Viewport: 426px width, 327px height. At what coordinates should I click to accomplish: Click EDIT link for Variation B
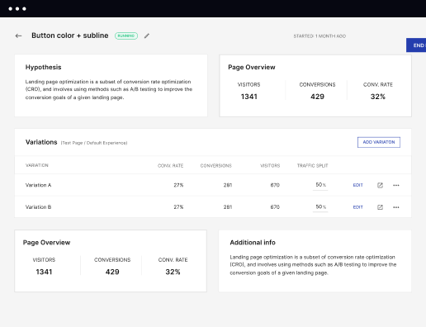(357, 207)
